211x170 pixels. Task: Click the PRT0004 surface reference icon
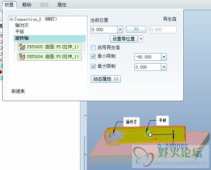click(x=22, y=57)
